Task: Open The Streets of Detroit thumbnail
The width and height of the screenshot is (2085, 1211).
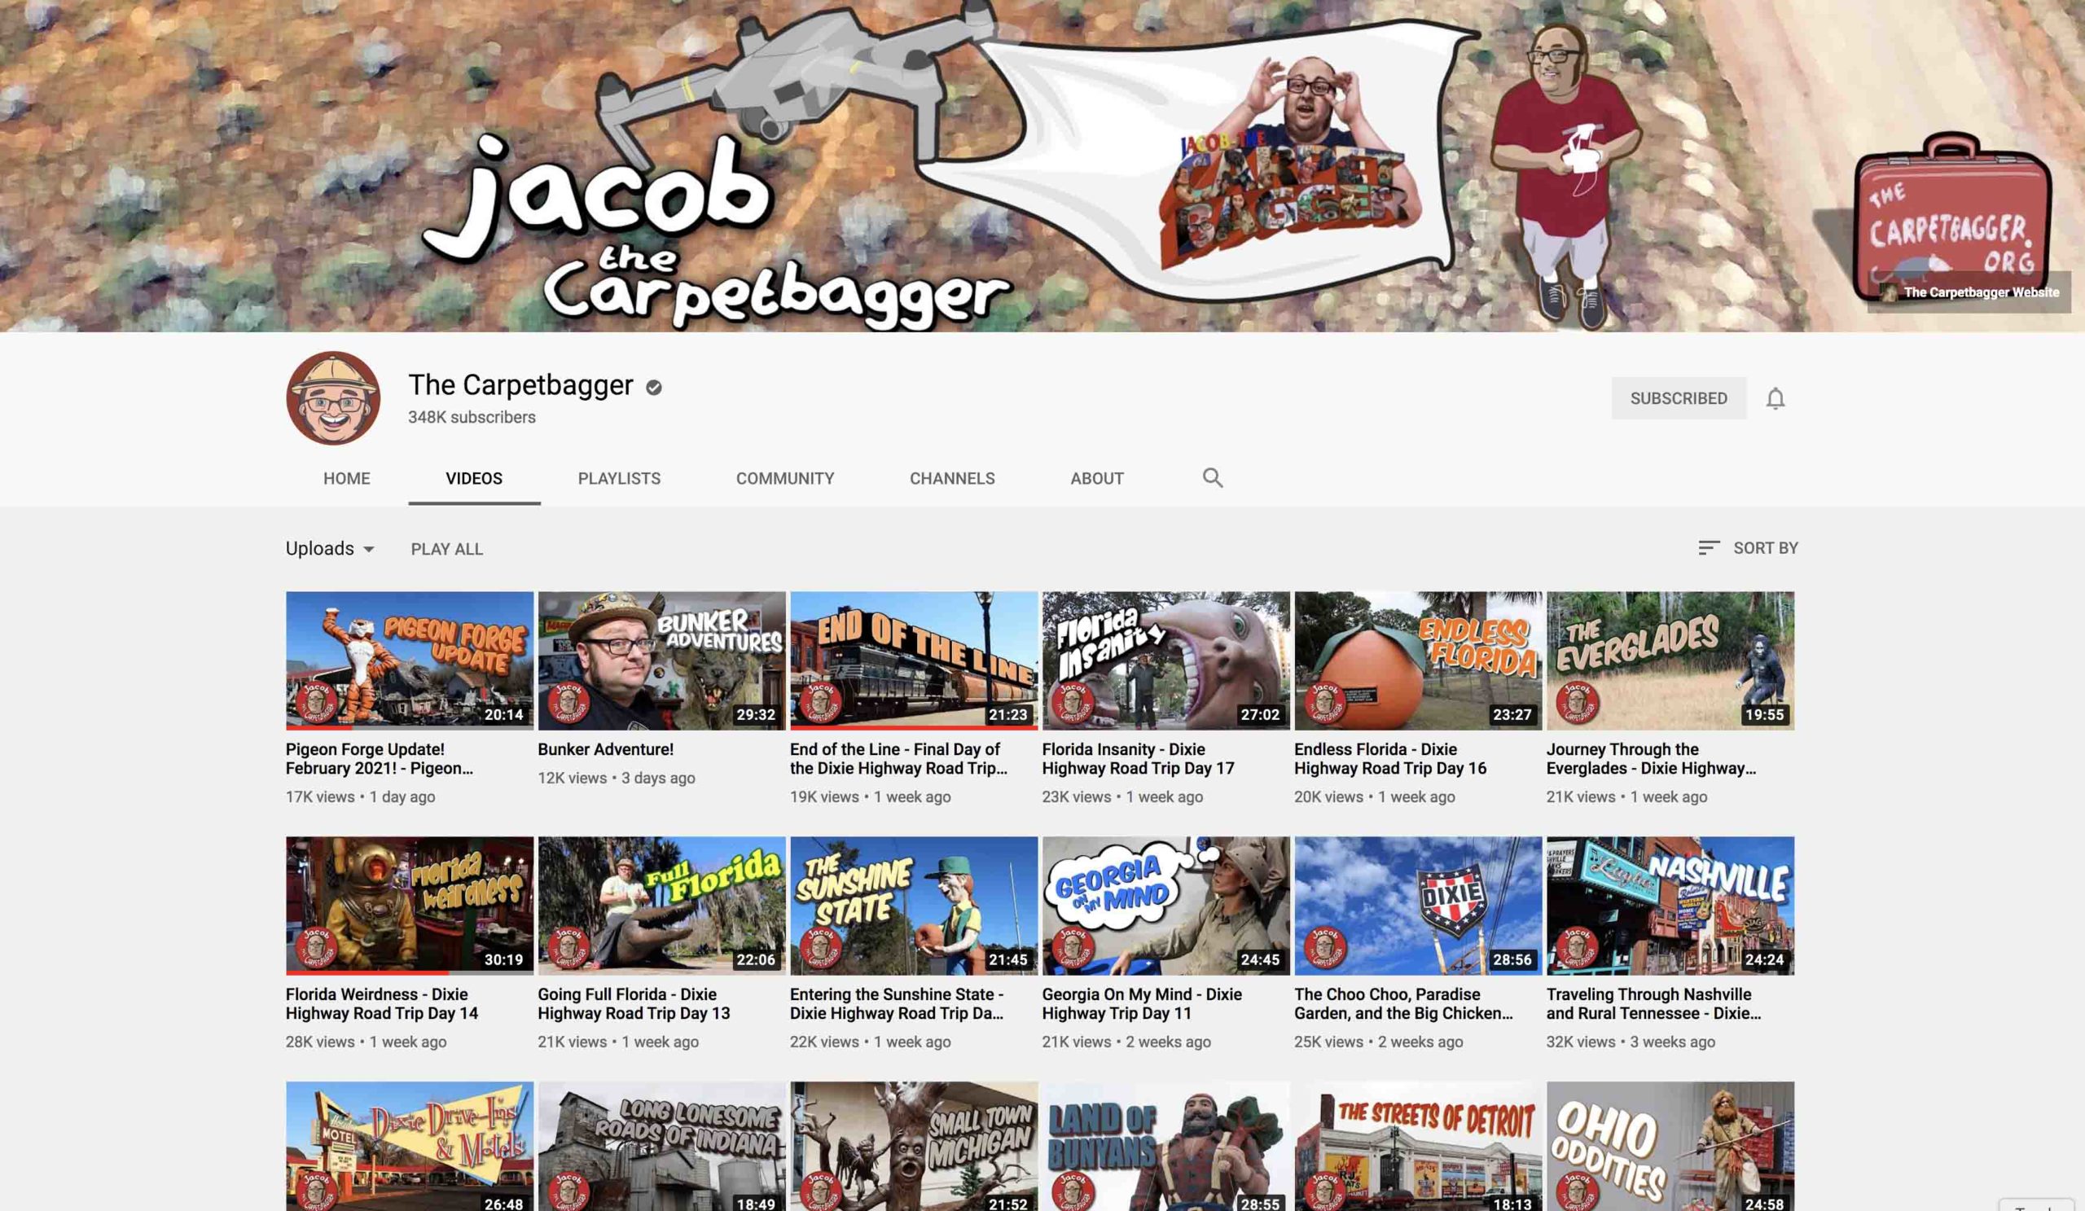Action: (x=1418, y=1147)
